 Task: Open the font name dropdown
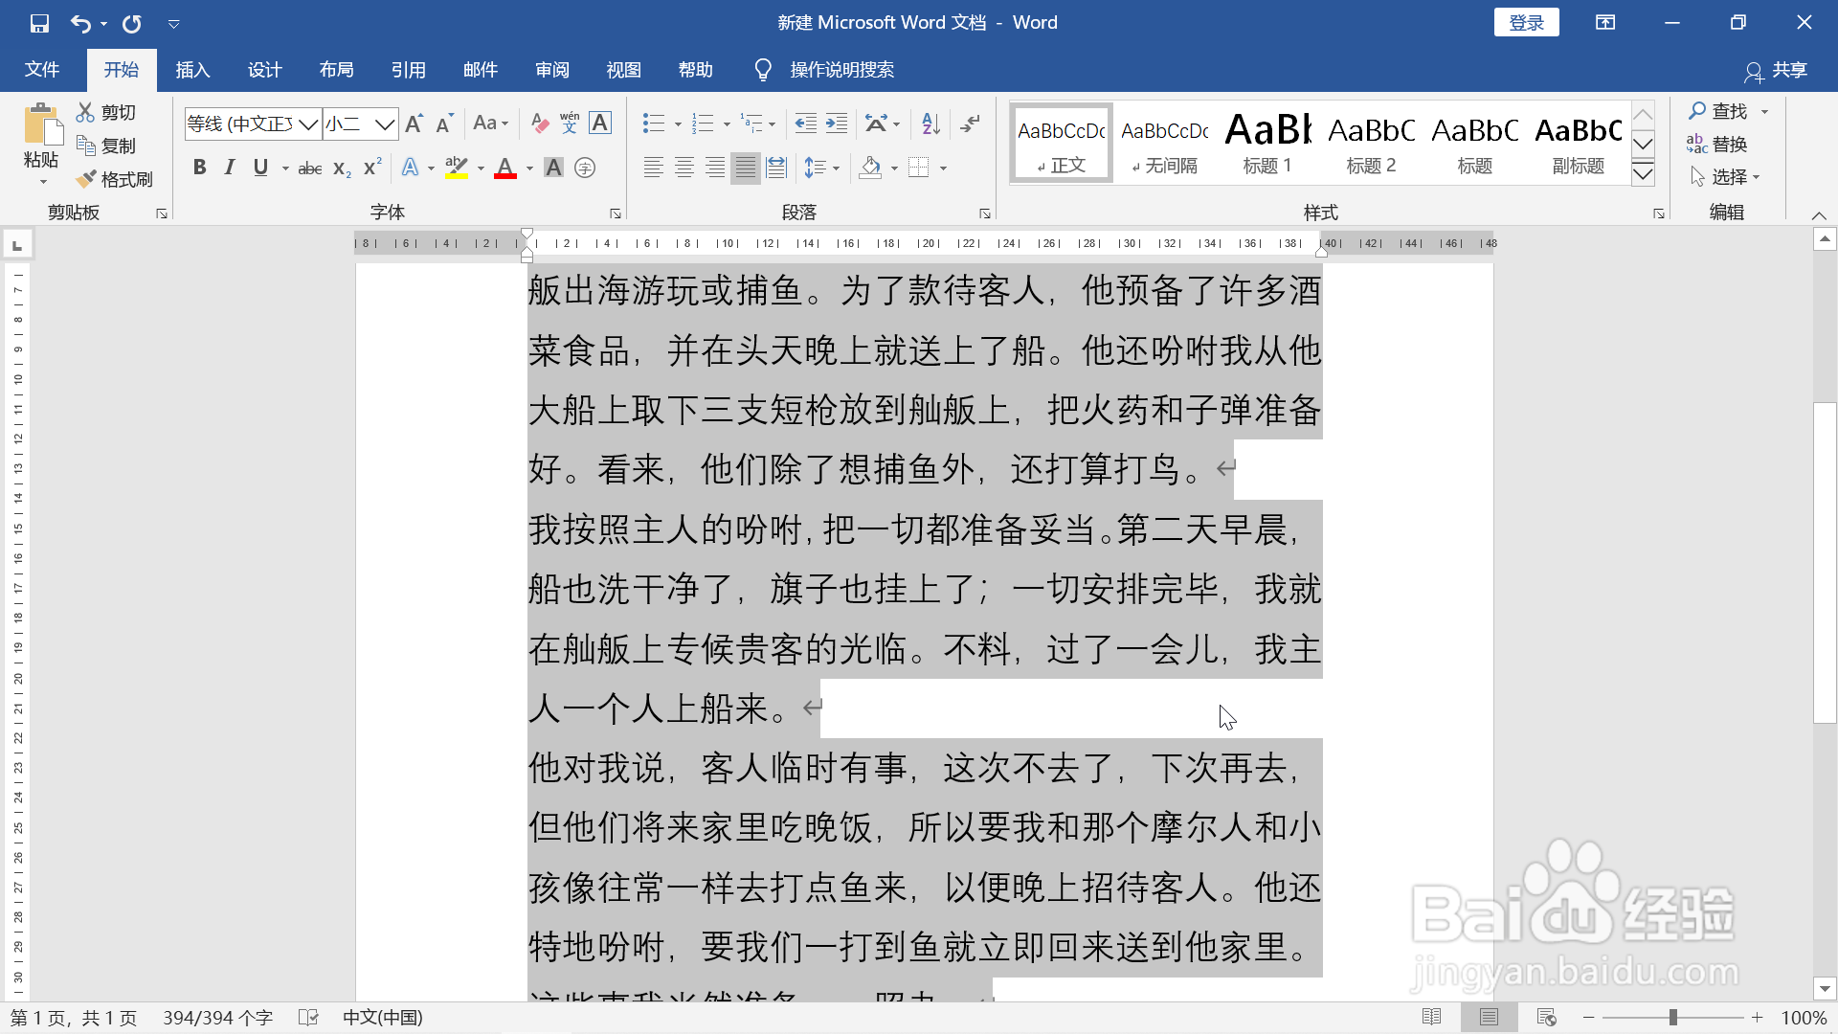[x=308, y=124]
